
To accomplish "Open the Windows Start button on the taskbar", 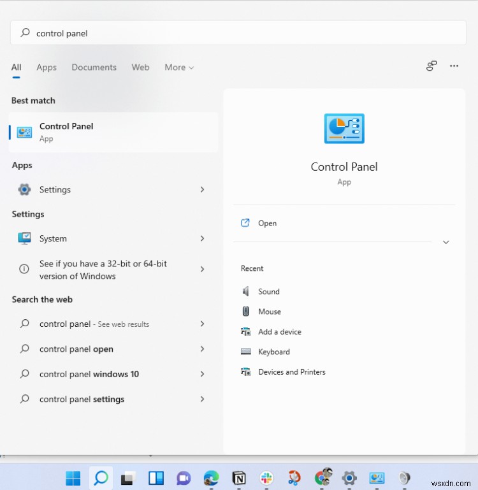I will pos(73,478).
